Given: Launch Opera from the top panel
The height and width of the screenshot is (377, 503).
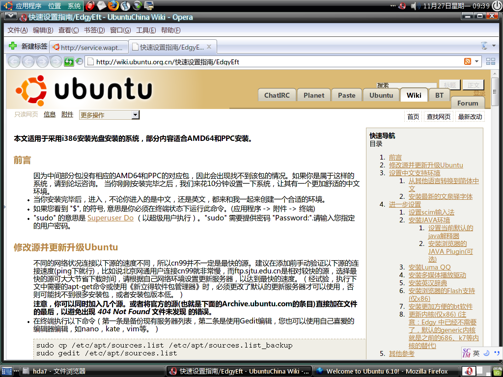Looking at the screenshot, I should (x=90, y=5).
